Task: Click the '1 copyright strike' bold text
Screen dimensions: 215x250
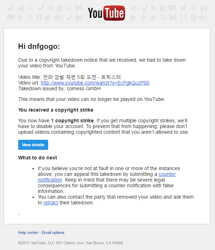Action: point(72,121)
